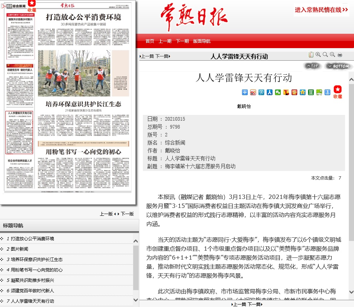Open 下一期 next issue
The width and height of the screenshot is (354, 307).
click(182, 41)
